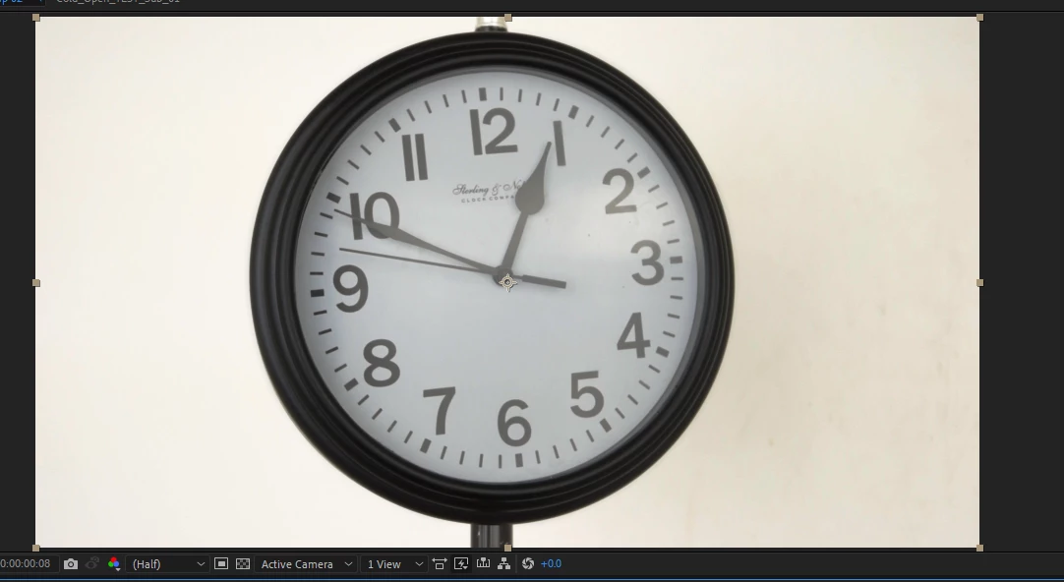This screenshot has width=1064, height=582.
Task: Open the (Half) resolution dropdown
Action: 167,563
